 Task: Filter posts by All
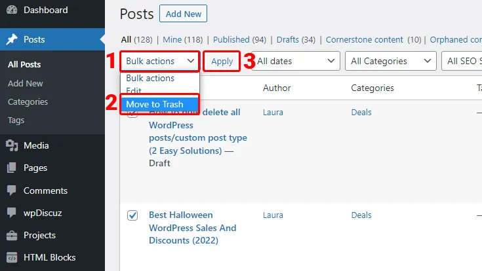point(126,39)
